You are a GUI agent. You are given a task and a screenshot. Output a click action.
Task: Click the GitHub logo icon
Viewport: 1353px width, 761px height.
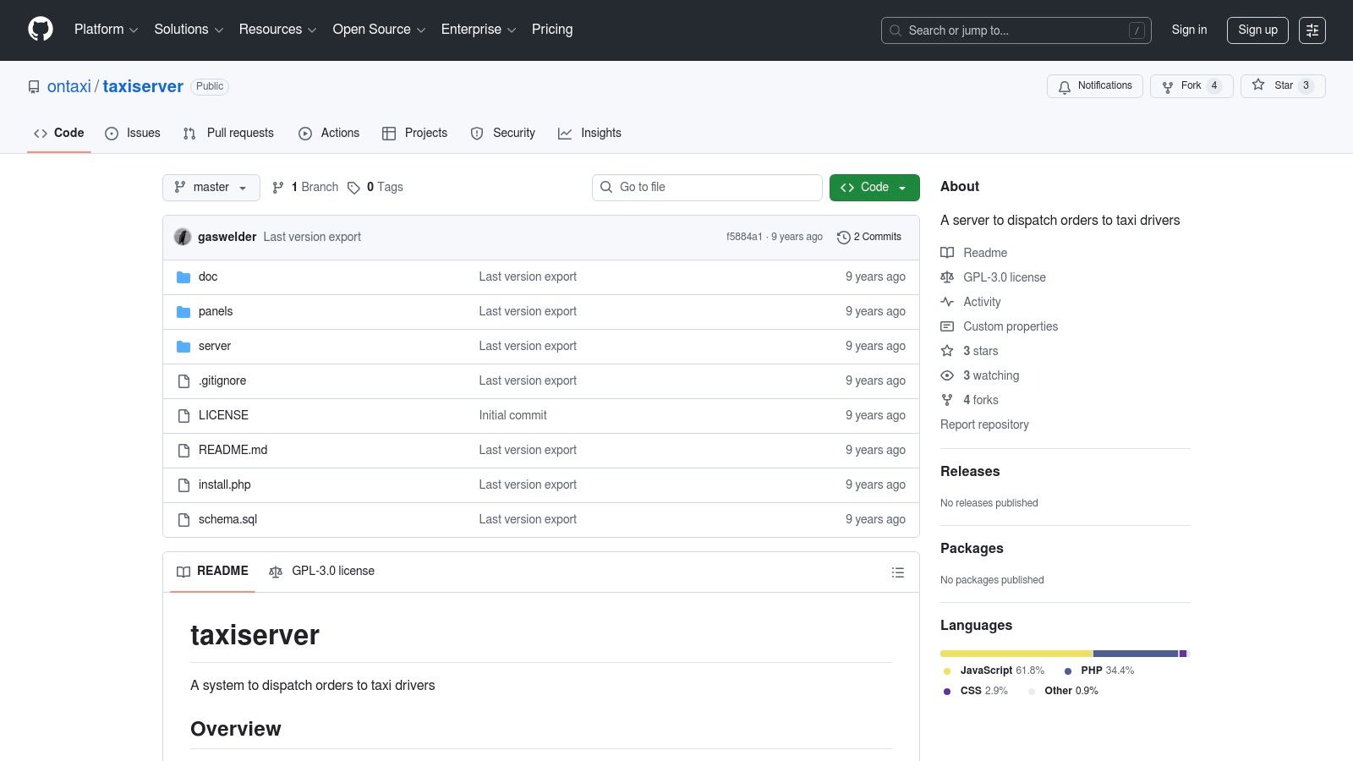(x=41, y=30)
